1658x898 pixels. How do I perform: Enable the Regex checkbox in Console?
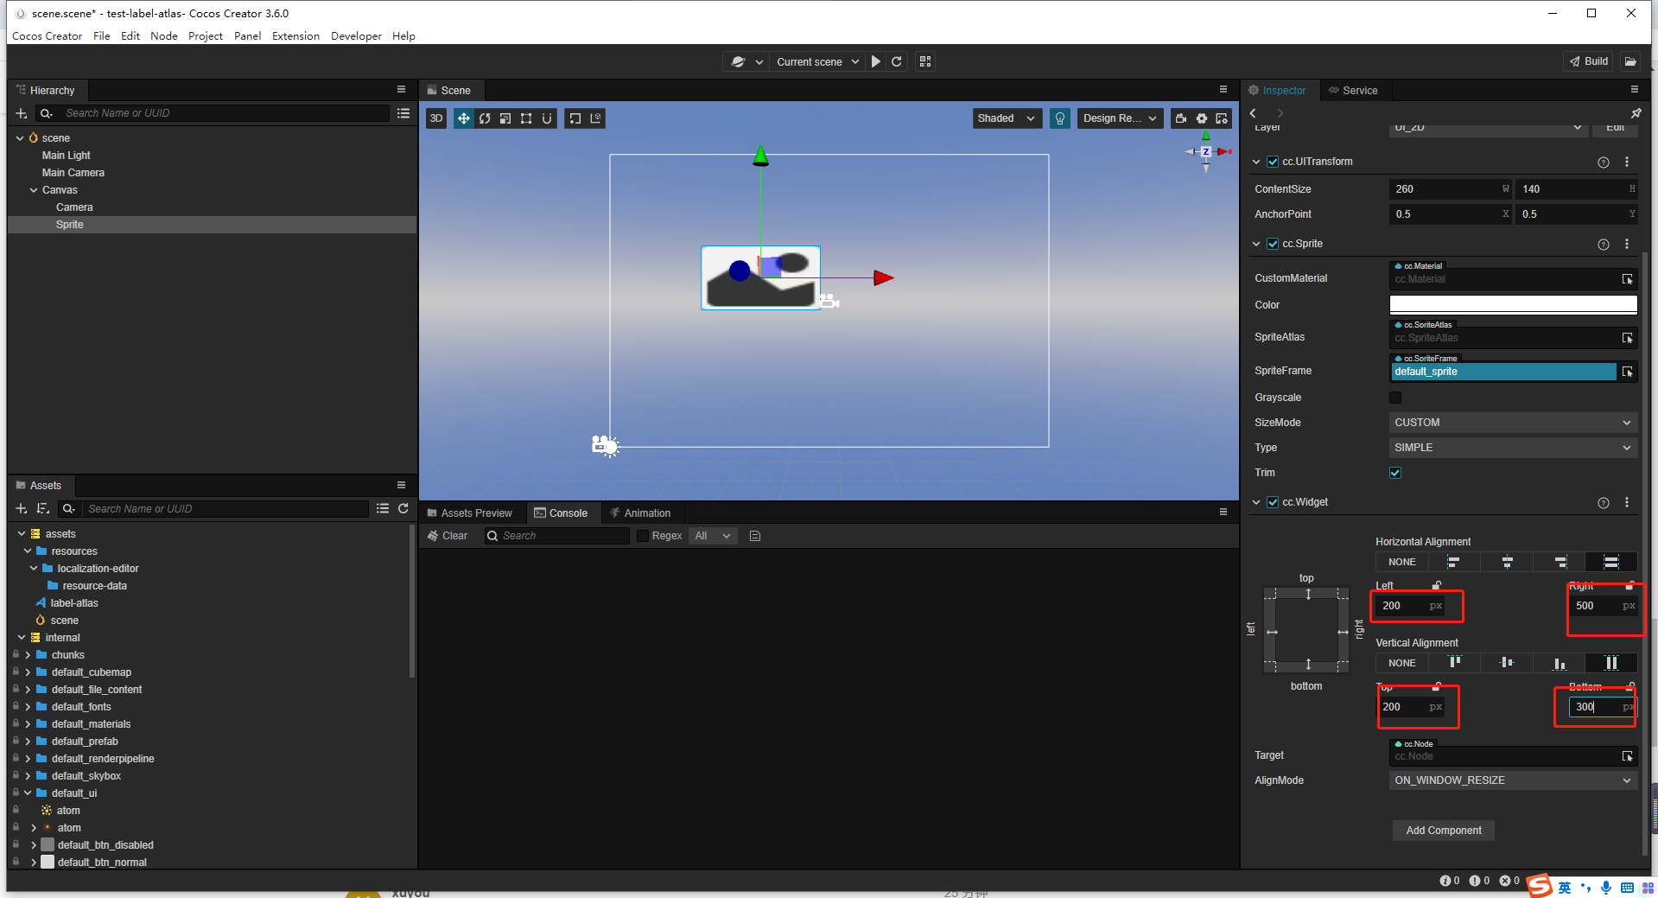coord(643,536)
